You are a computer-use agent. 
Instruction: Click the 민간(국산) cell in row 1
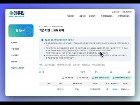[x=60, y=89]
